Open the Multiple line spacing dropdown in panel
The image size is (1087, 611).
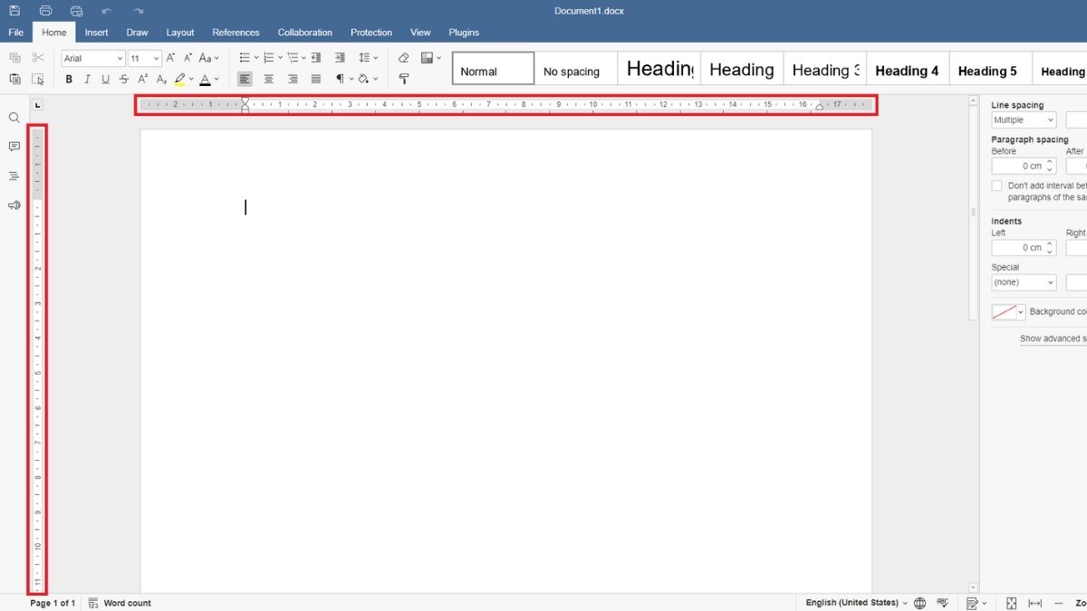click(x=1024, y=119)
